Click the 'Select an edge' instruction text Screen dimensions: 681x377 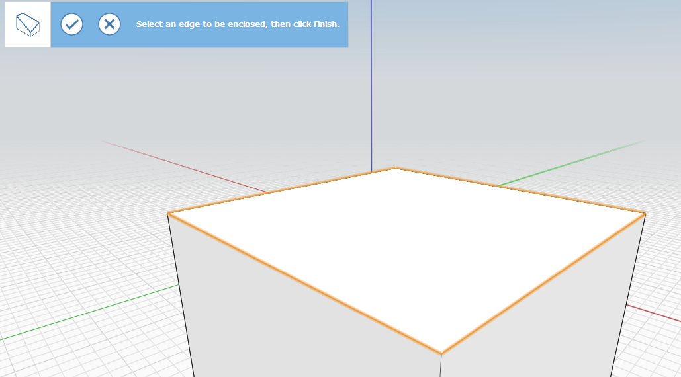tap(238, 24)
